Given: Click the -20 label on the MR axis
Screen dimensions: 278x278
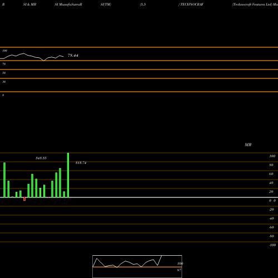Looking at the screenshot, I should [x=271, y=210].
